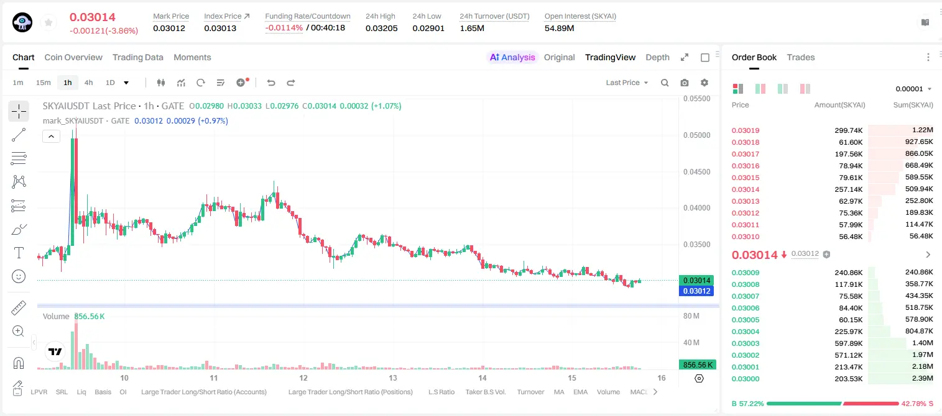Open the emoji icons tool
Screen dimensions: 942x416
(x=19, y=276)
